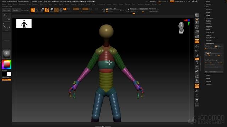Toggle Transparency (Transp) mode
Screen dimensions: 227x127
tap(197, 91)
